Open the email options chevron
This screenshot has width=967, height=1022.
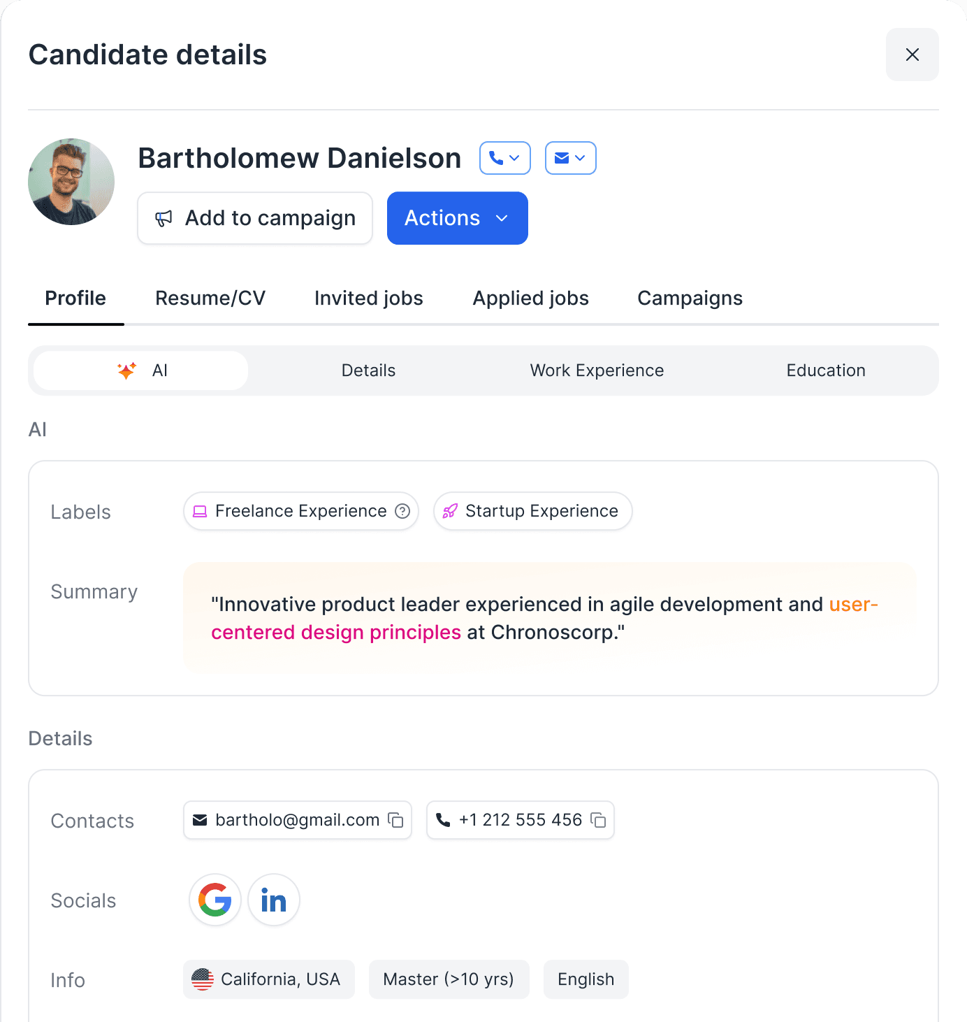[x=581, y=158]
